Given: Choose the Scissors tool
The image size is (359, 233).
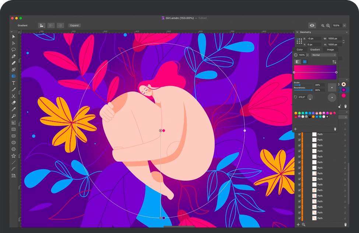Looking at the screenshot, I should click(14, 96).
